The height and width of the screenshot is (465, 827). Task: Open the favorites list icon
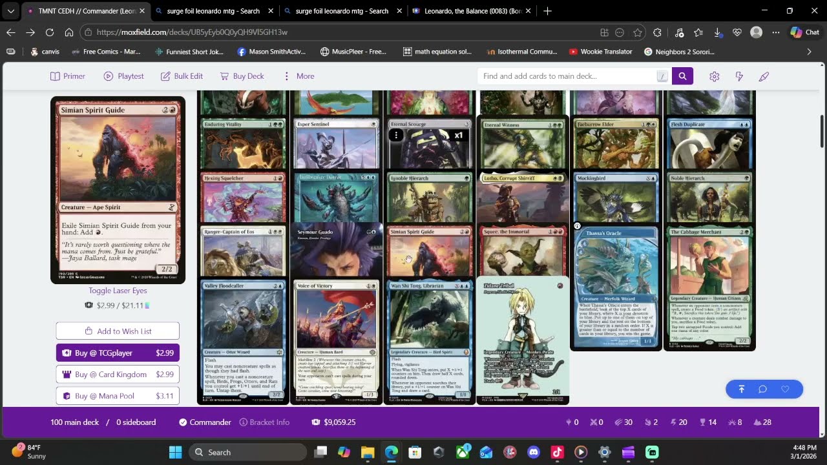pos(698,32)
